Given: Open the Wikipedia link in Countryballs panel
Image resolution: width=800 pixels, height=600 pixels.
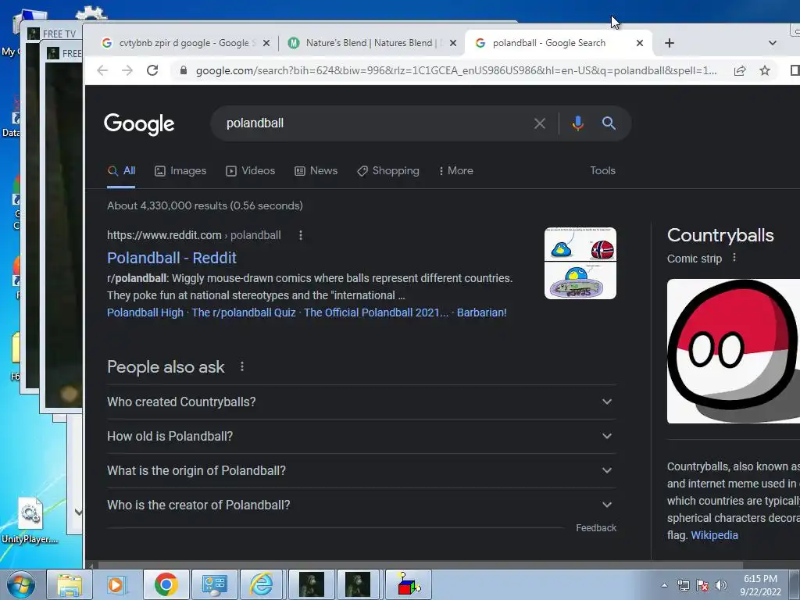Looking at the screenshot, I should point(714,535).
